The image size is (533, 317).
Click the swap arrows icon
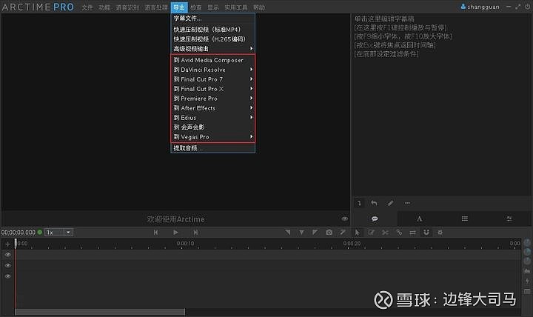pyautogui.click(x=412, y=233)
